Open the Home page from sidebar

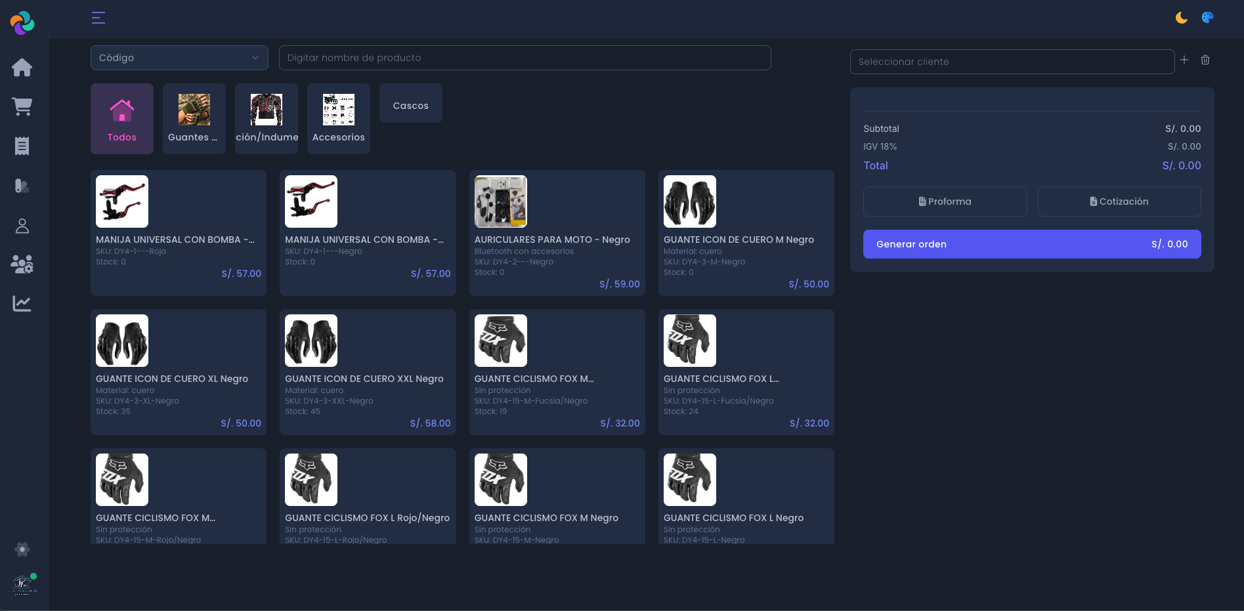click(22, 68)
